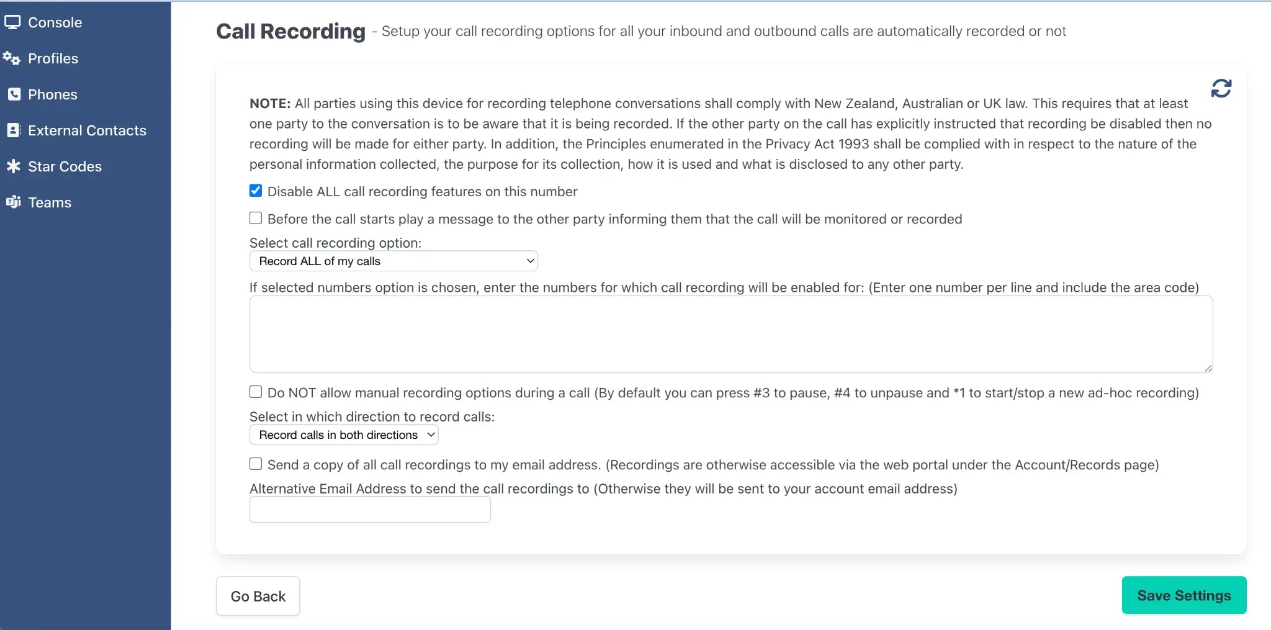Select the Profiles gear icon
The width and height of the screenshot is (1271, 630).
12,58
